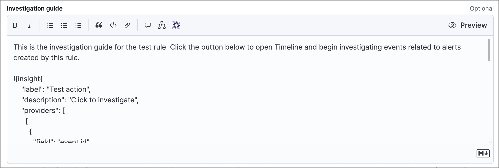Insert an unordered bullet list
This screenshot has width=499, height=168.
pos(50,25)
